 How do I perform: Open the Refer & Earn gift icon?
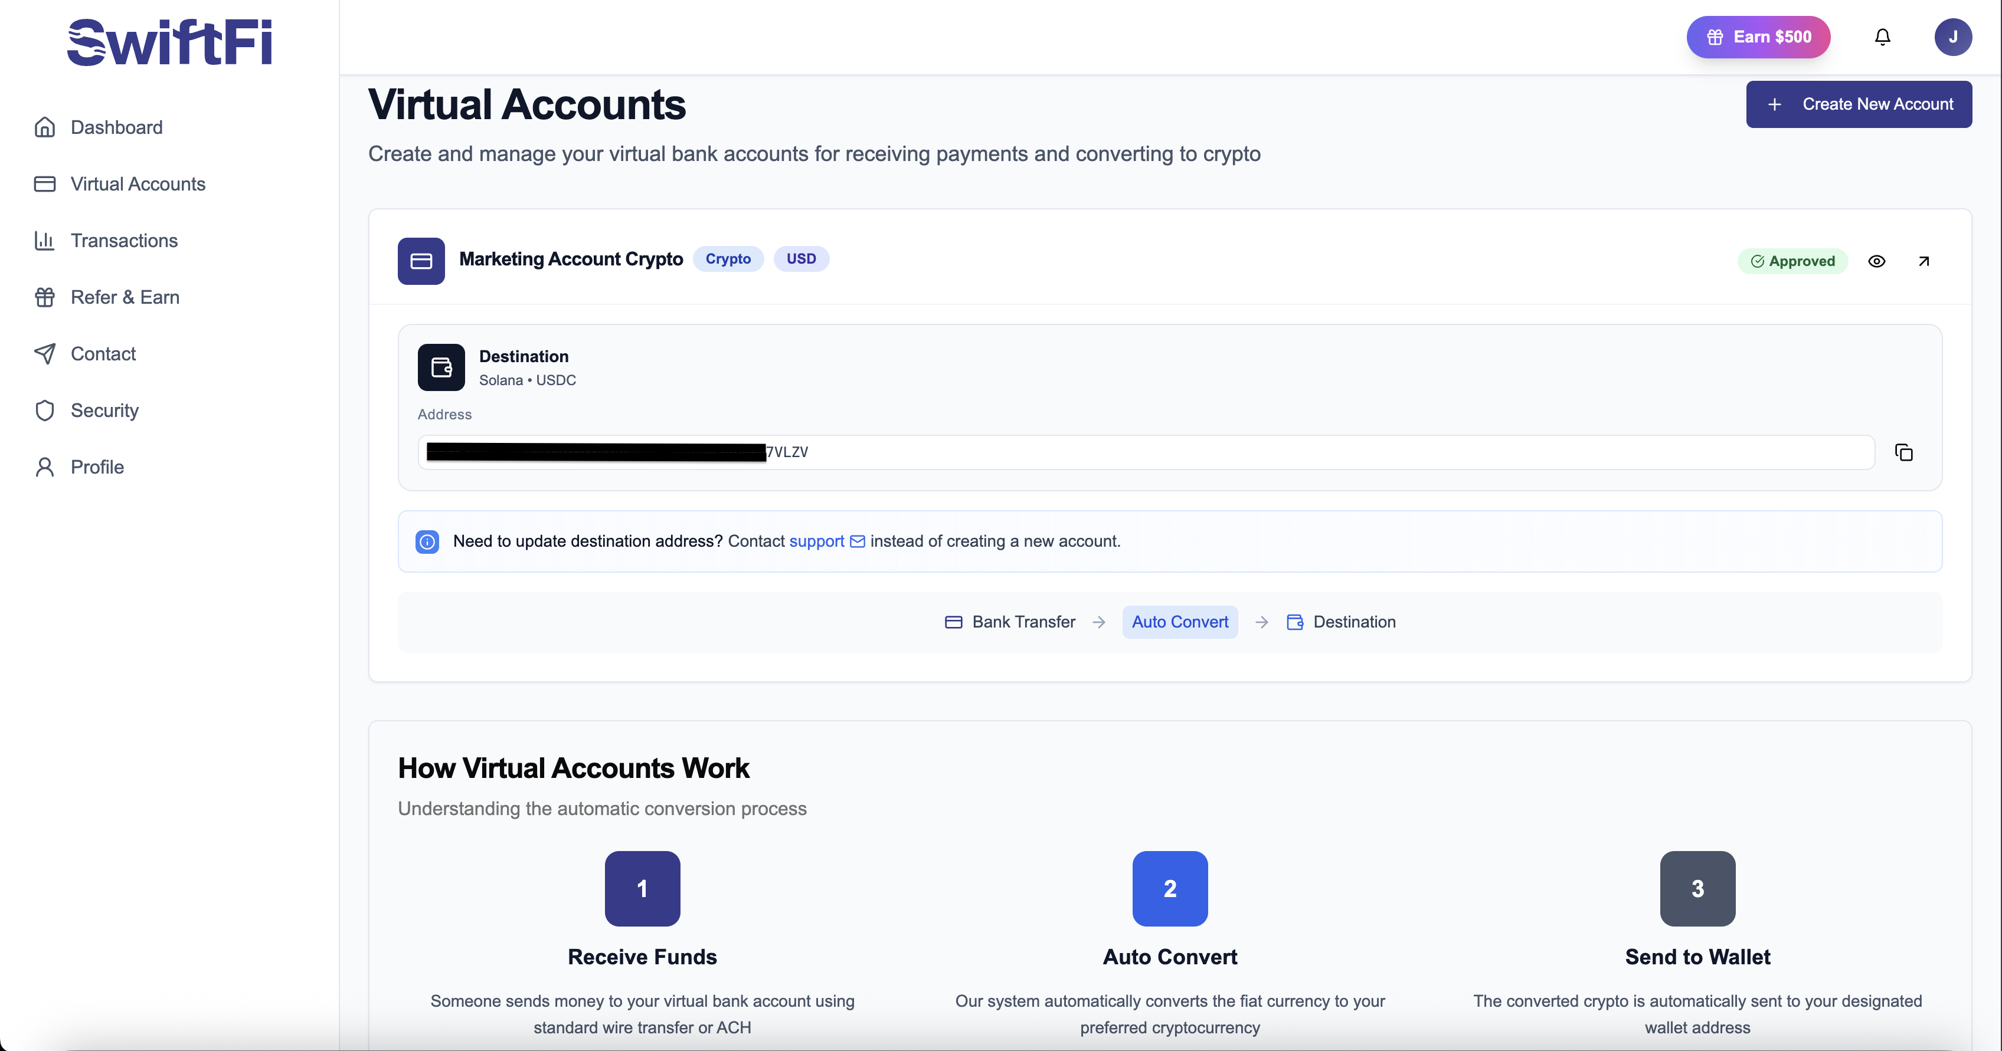(45, 297)
